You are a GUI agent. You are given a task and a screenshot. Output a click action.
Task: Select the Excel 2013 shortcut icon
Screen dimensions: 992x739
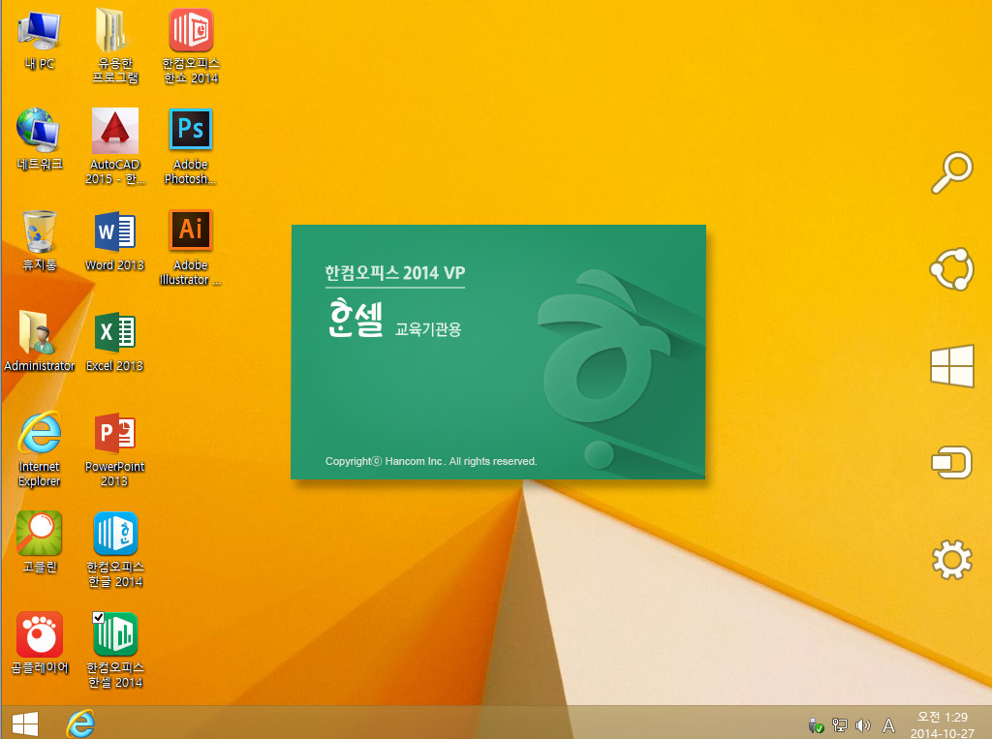pos(114,340)
